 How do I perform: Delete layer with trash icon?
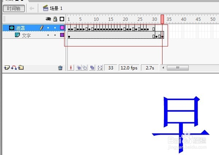pyautogui.click(x=60, y=68)
